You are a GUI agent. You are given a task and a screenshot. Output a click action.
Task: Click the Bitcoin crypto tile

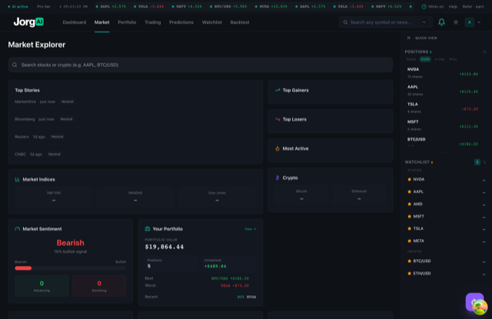301,195
